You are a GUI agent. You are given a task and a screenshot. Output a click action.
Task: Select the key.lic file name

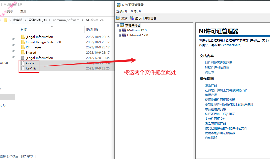click(30, 63)
